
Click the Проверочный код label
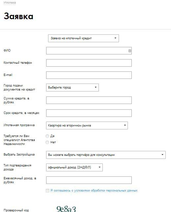pyautogui.click(x=16, y=210)
